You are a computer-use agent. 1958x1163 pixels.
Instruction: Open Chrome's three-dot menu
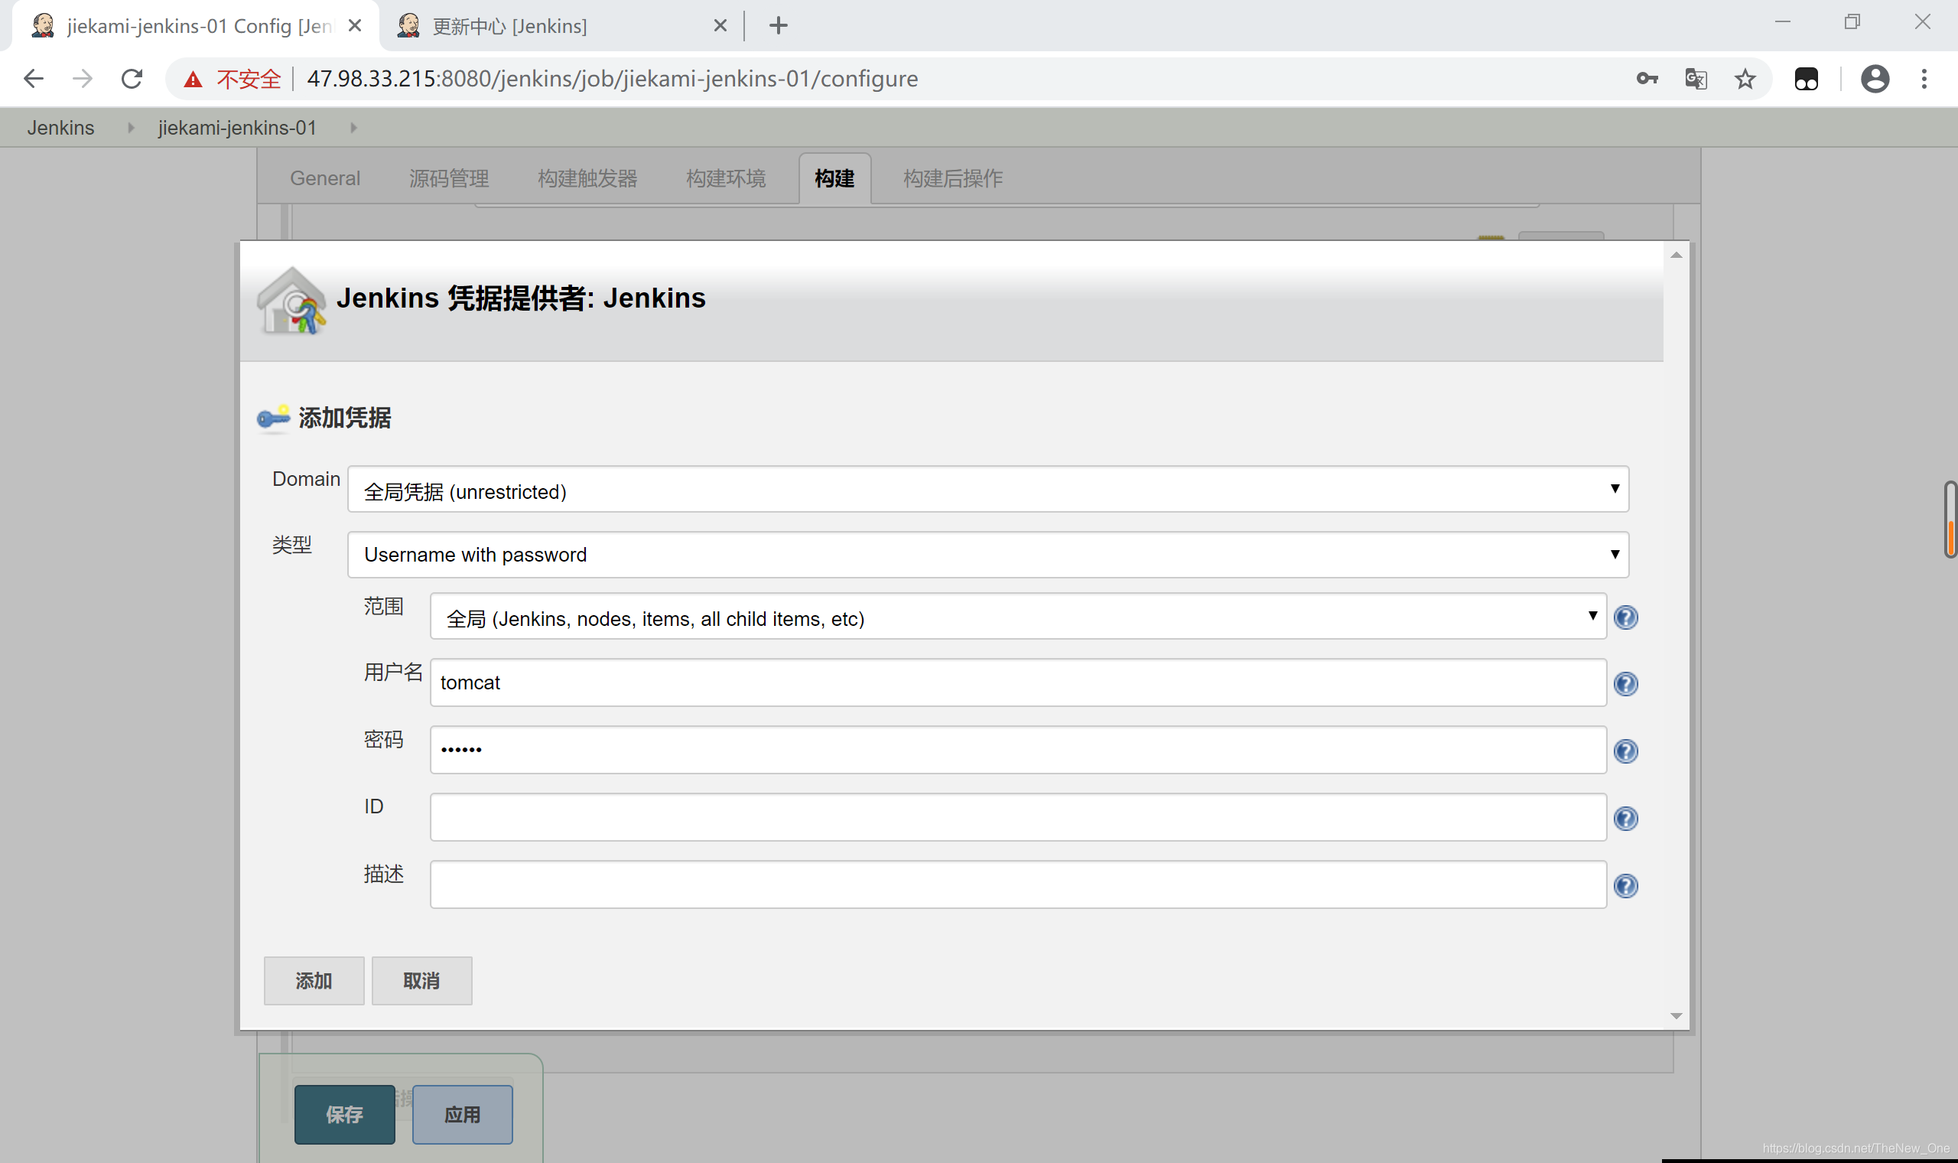(1924, 78)
